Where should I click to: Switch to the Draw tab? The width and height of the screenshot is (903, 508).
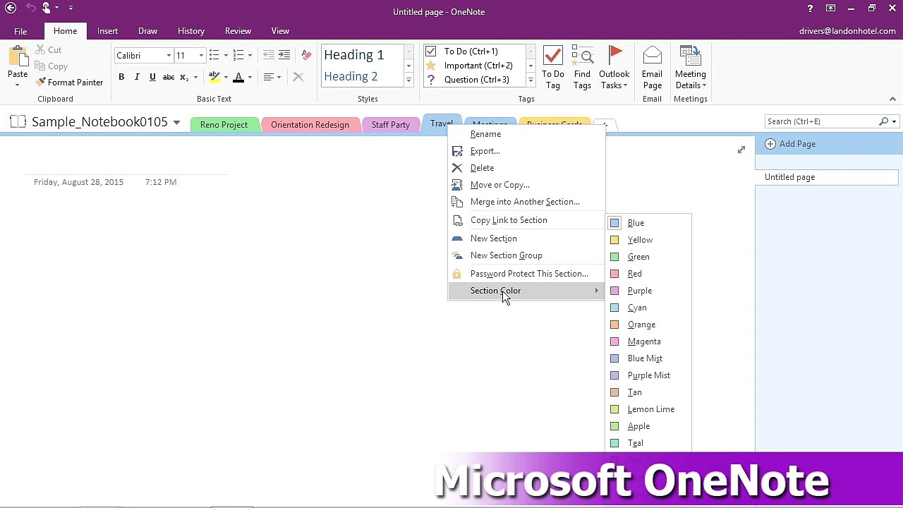pos(147,31)
